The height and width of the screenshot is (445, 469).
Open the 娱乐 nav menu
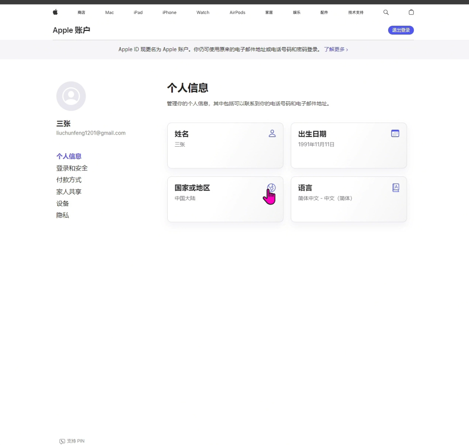(x=296, y=12)
